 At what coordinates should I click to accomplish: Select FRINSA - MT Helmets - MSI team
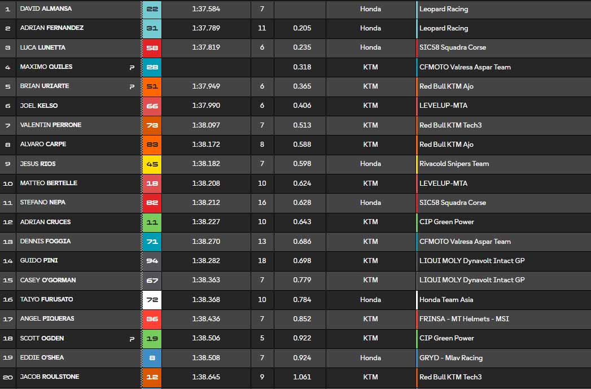(464, 319)
